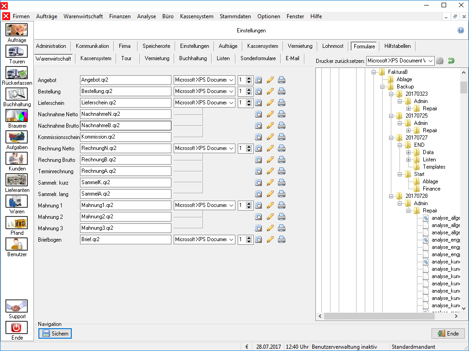Image resolution: width=469 pixels, height=351 pixels.
Task: Edit the Briefbogen form with pencil icon
Action: coord(270,239)
